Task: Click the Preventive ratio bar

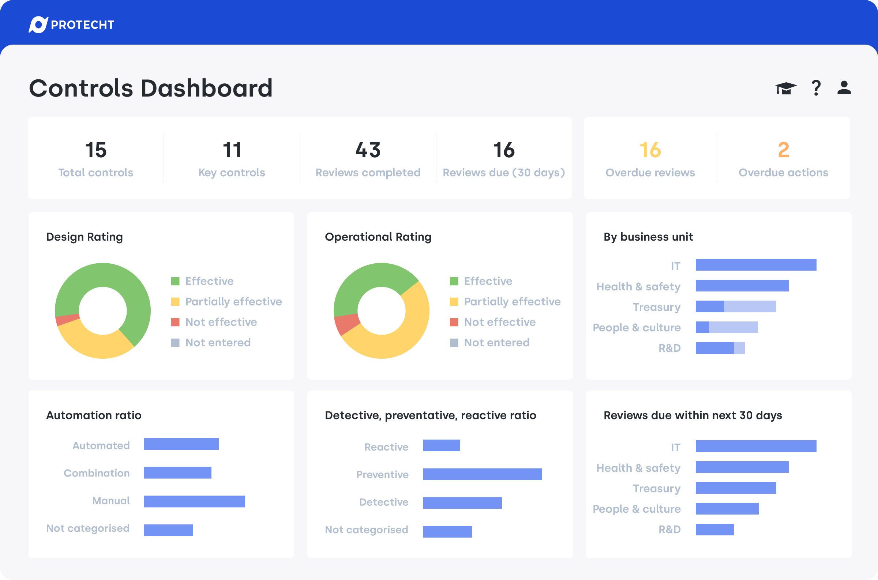Action: pyautogui.click(x=482, y=474)
